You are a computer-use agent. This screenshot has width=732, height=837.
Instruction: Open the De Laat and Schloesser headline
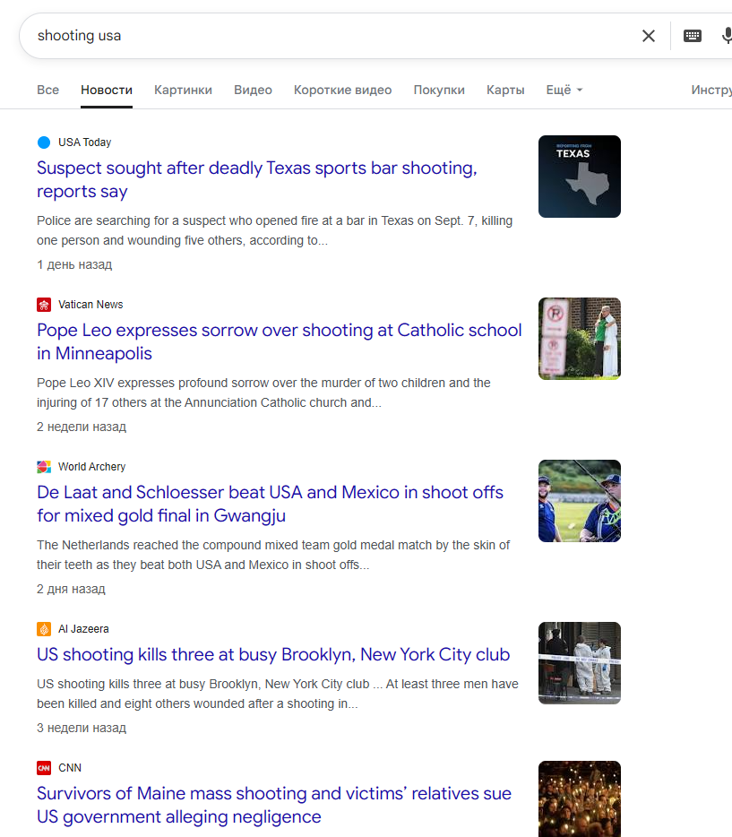tap(270, 504)
